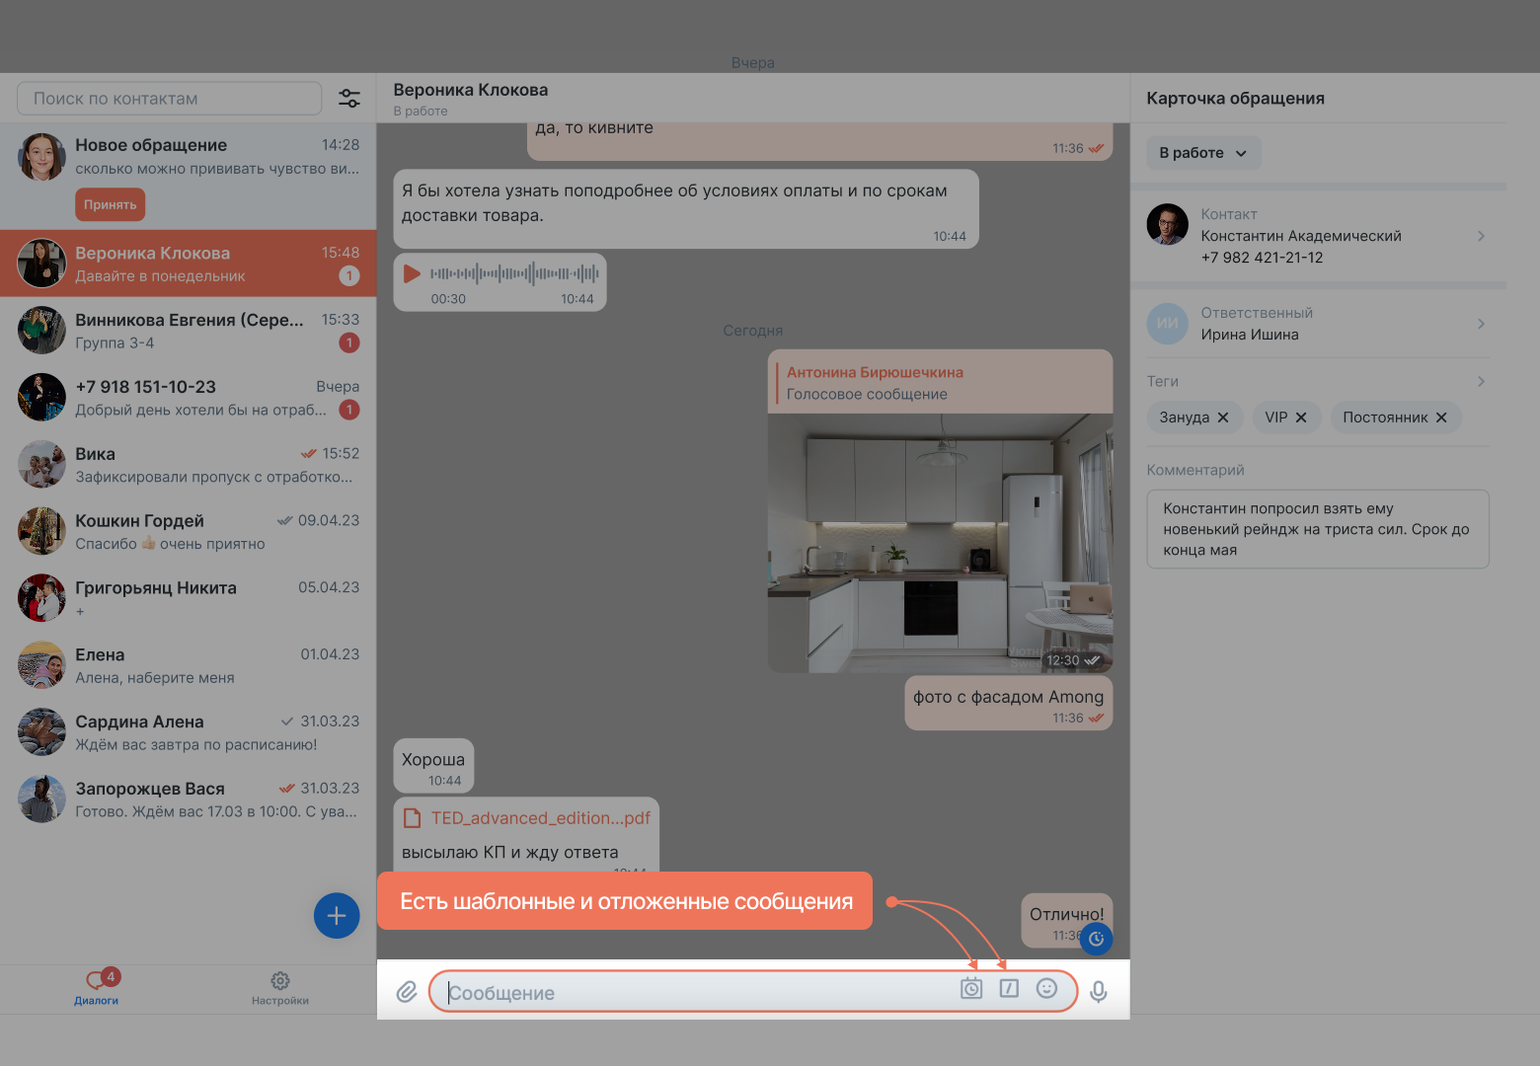Switch to the Диалоги tab
Image resolution: width=1540 pixels, height=1066 pixels.
click(x=96, y=988)
